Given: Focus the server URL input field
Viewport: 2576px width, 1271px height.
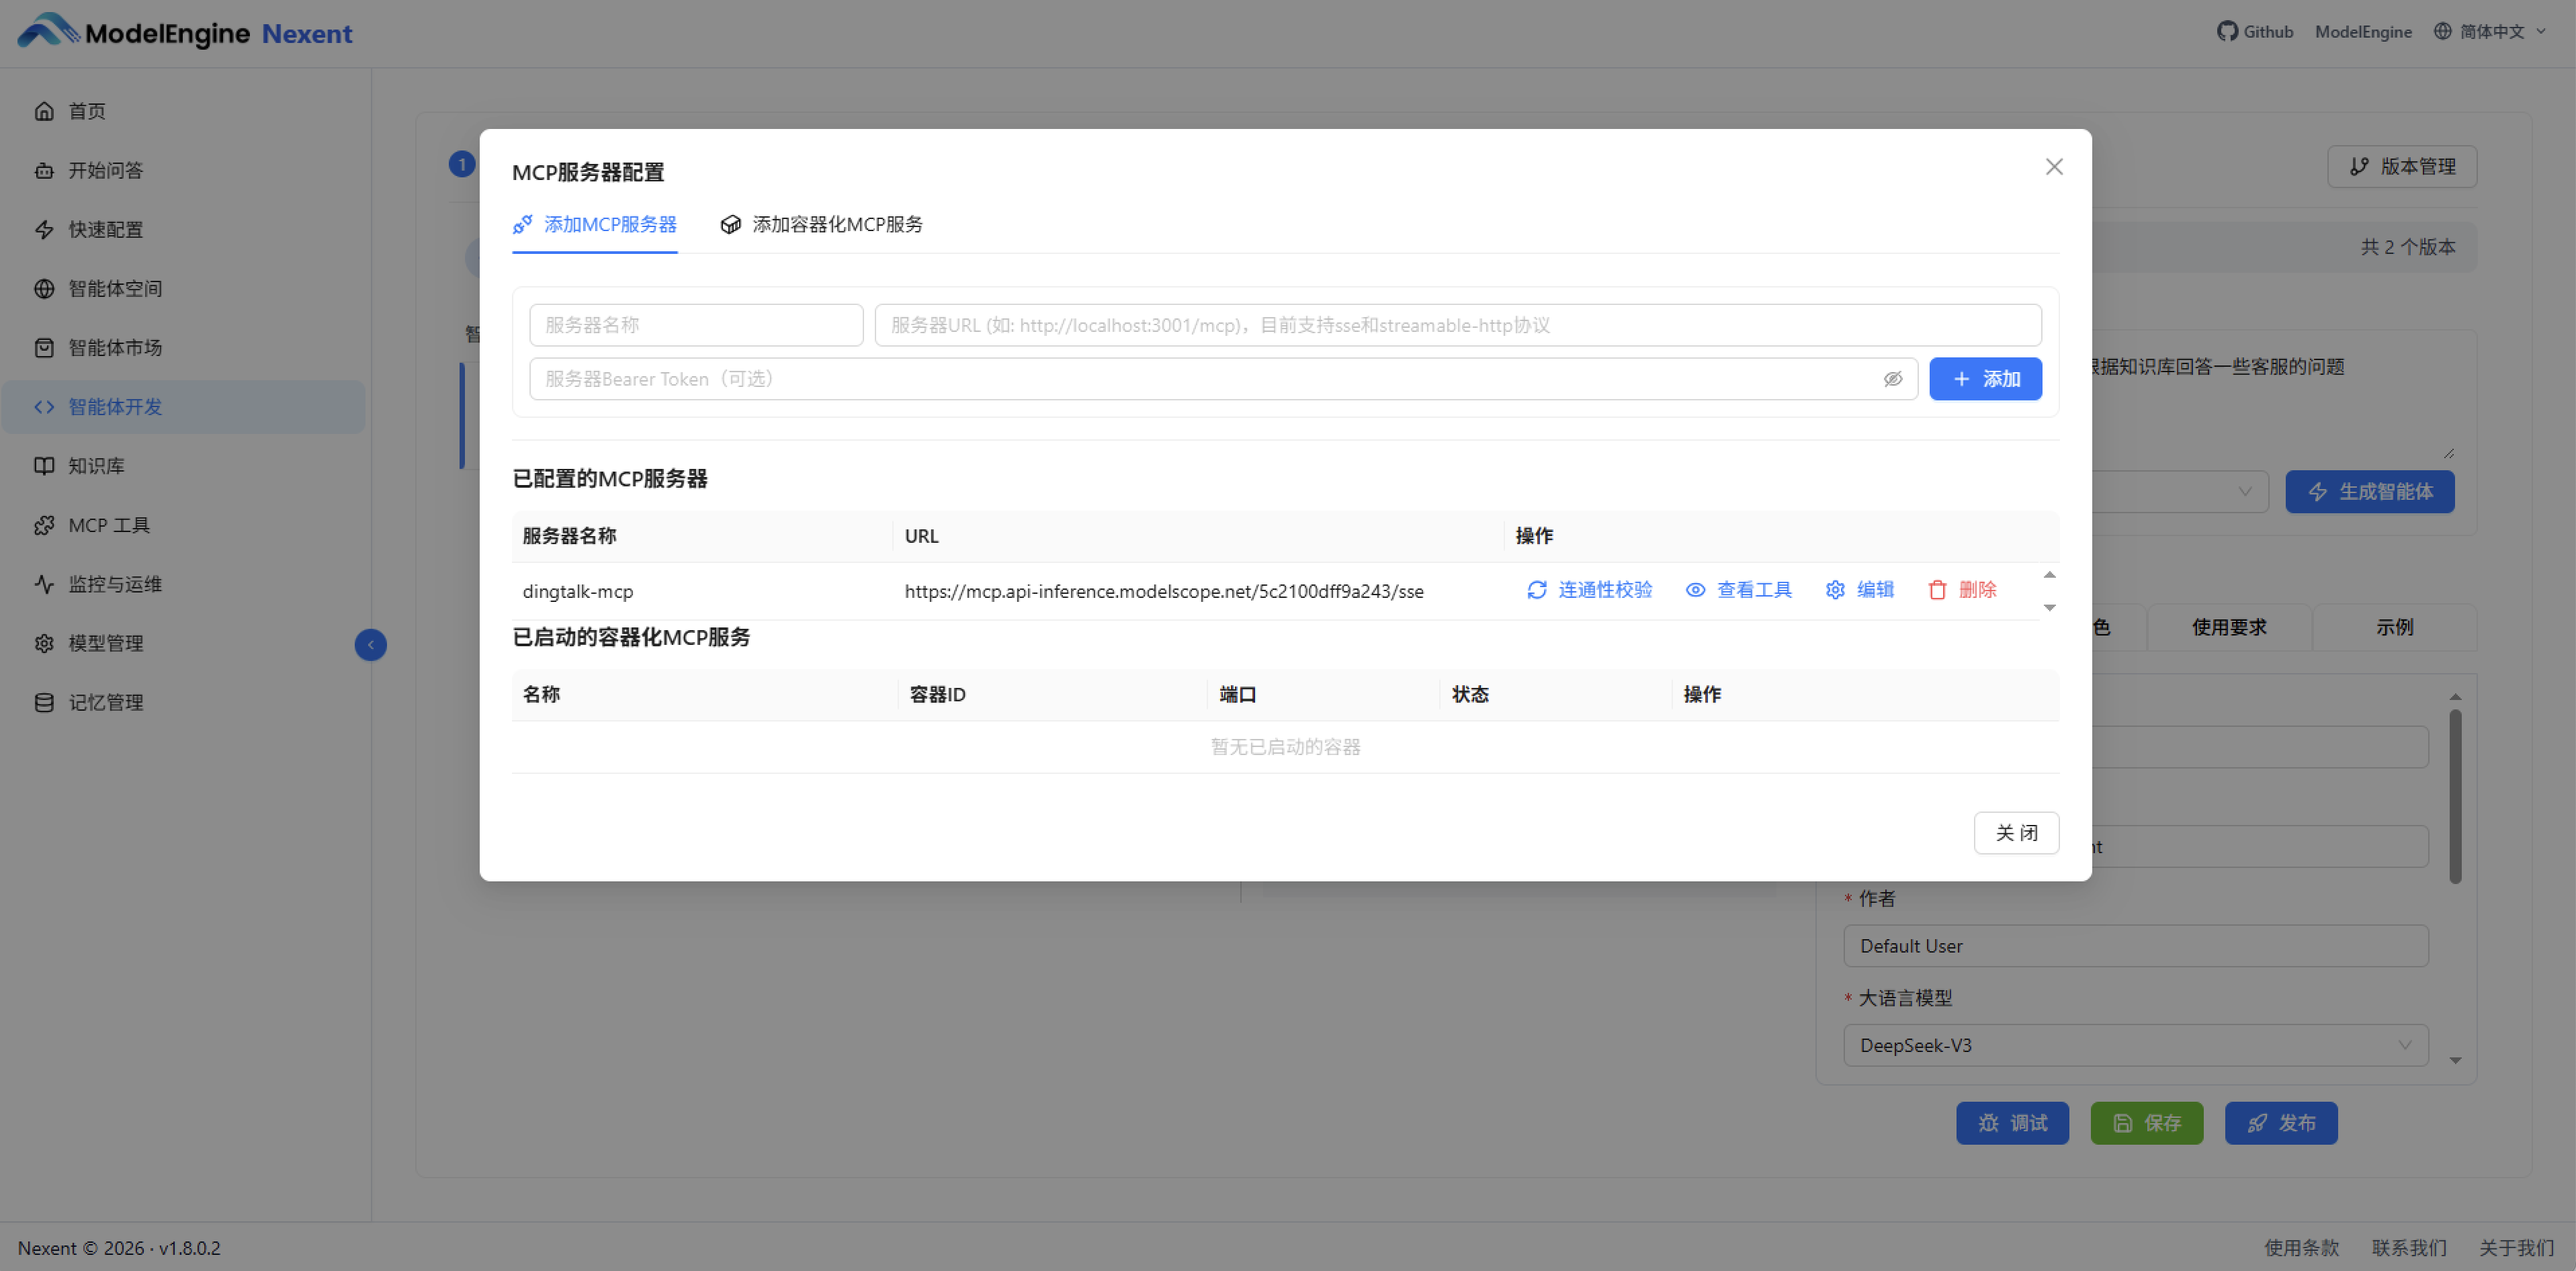Looking at the screenshot, I should coord(1457,325).
